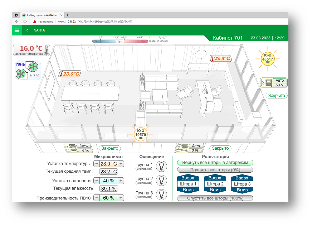
Task: Increase ПВ10 performance with plus button
Action: 121,198
